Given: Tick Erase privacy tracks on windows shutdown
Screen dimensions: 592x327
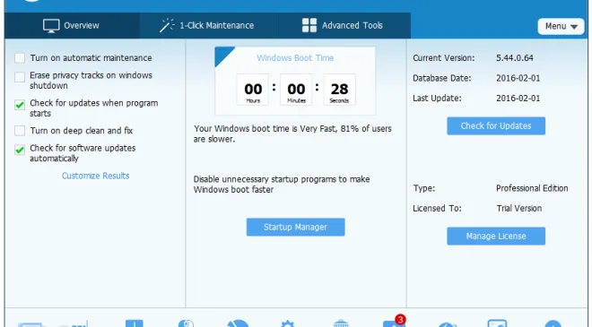Looking at the screenshot, I should (20, 77).
